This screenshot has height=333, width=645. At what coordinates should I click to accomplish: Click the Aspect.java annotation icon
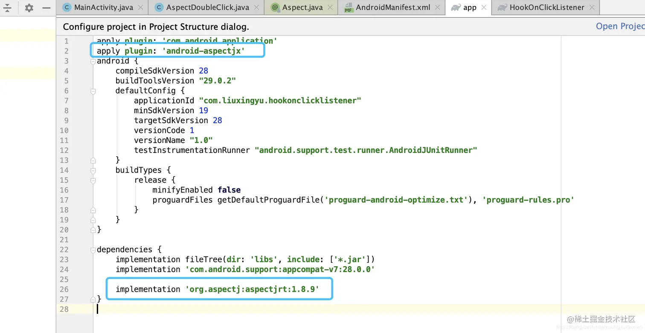(275, 7)
